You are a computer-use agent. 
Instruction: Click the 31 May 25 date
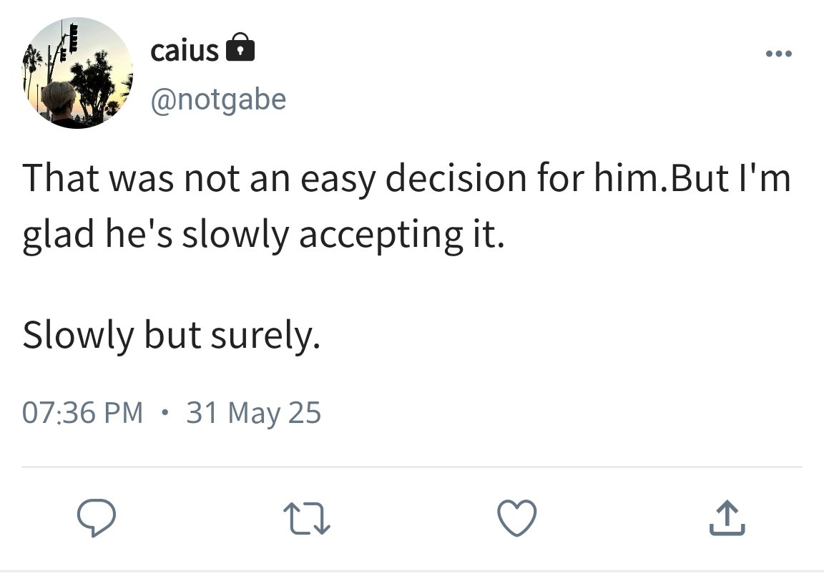253,413
